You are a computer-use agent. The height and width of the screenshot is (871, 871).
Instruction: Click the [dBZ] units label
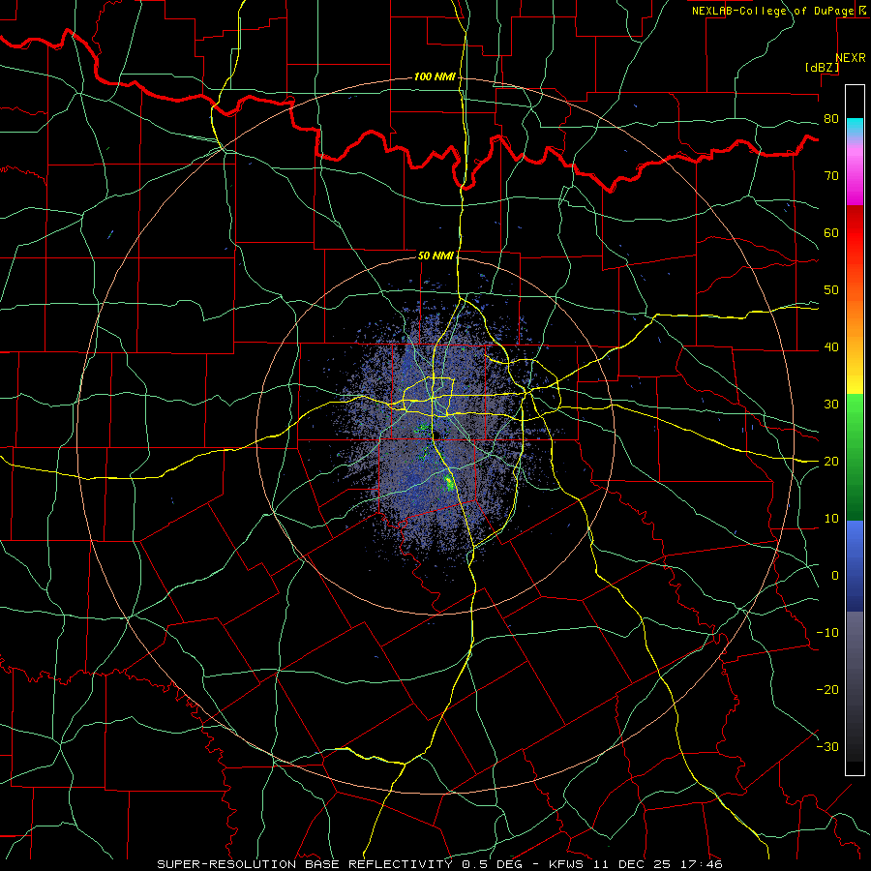coord(822,67)
